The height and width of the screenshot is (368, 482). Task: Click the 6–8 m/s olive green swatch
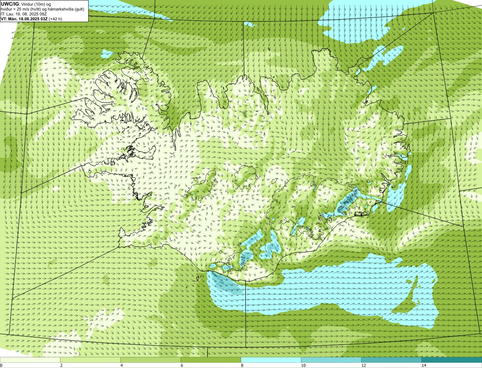[211, 360]
